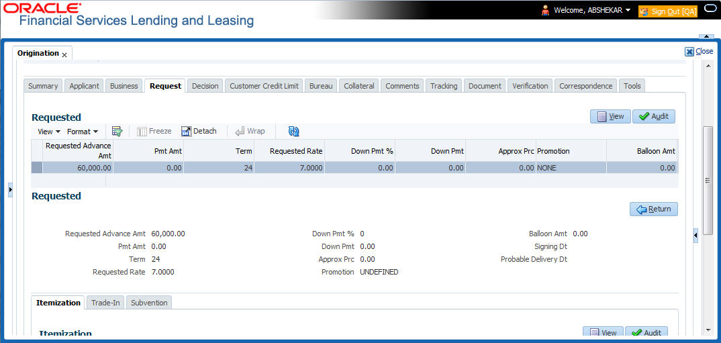This screenshot has width=721, height=343.
Task: Click the NONE promotion table cell
Action: click(571, 168)
